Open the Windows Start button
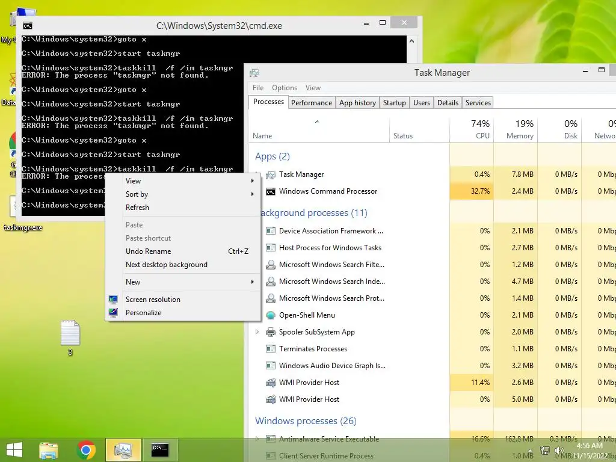The width and height of the screenshot is (616, 462). pos(14,450)
